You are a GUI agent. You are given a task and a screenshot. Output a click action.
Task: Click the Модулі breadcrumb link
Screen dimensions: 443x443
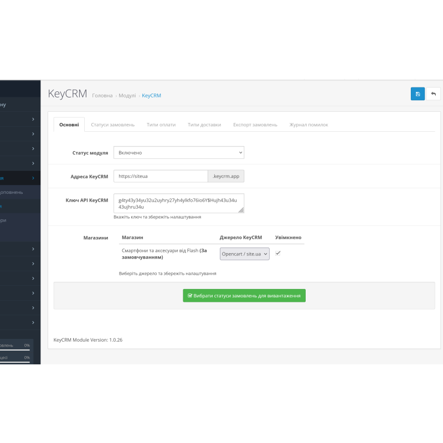point(127,96)
